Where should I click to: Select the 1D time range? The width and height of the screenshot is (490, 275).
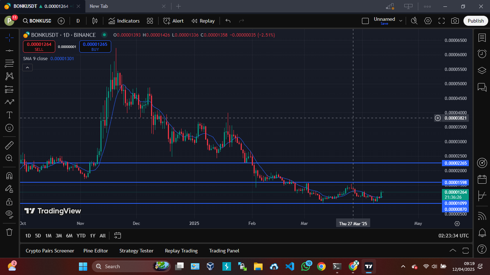(28, 236)
